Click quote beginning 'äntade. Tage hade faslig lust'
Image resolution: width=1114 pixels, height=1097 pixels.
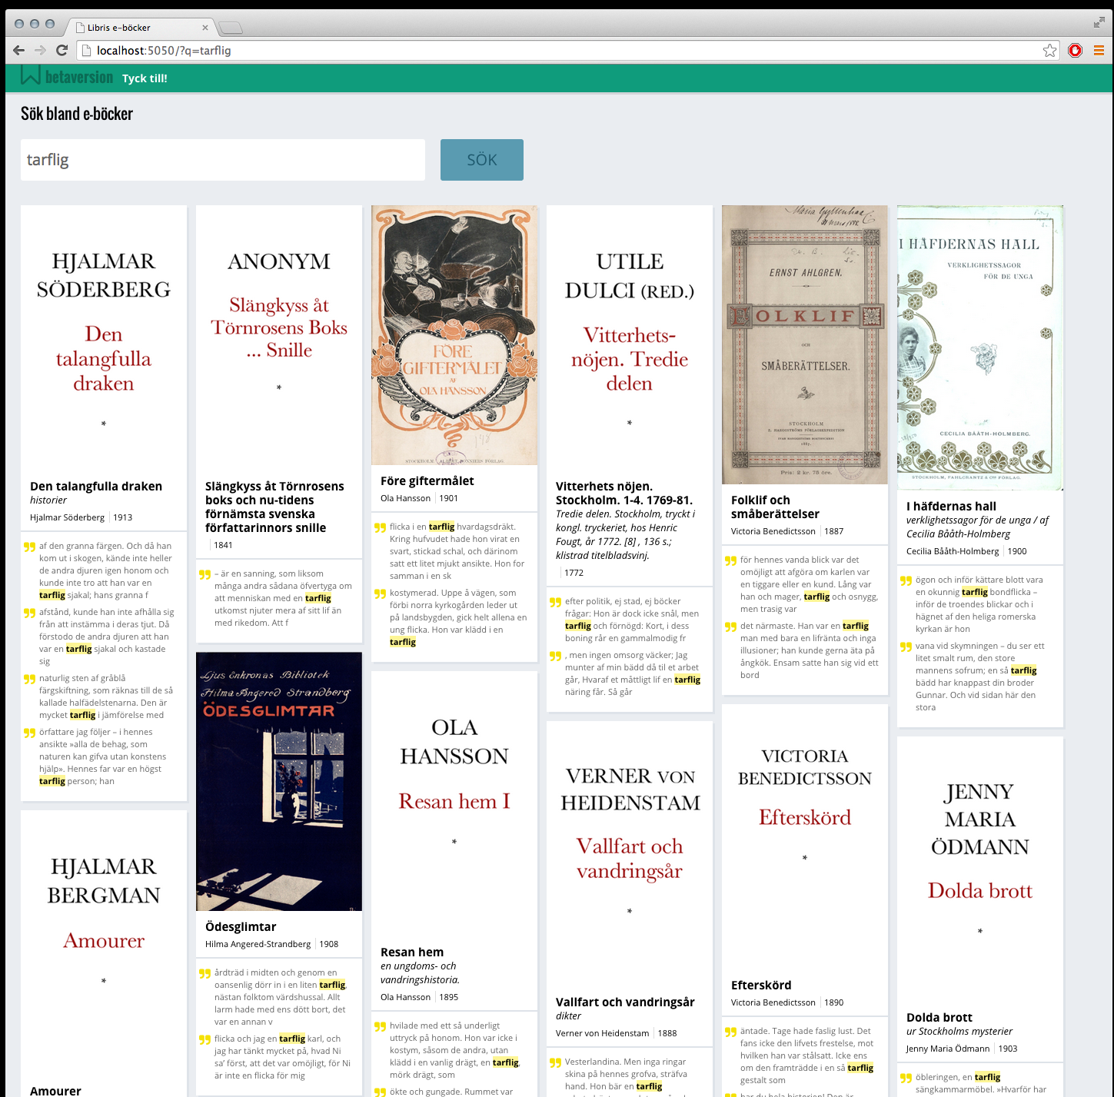point(808,1055)
